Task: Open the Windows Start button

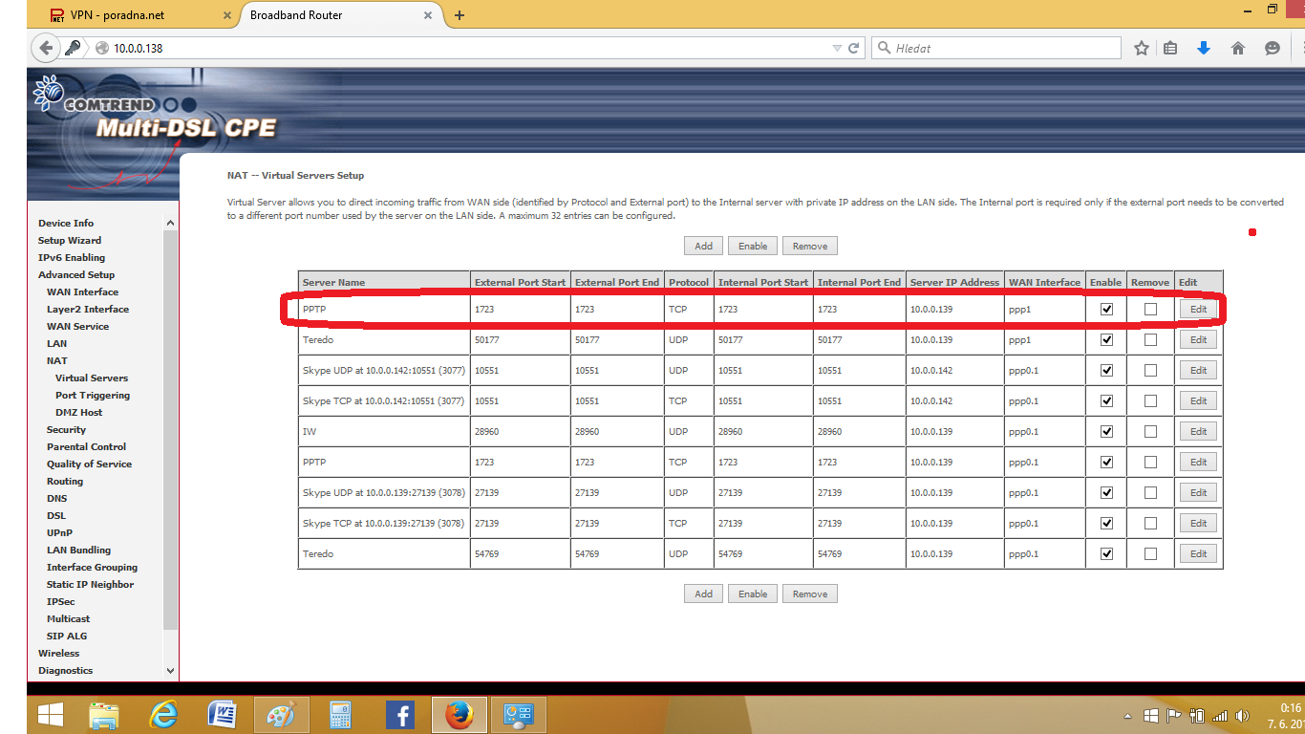Action: (x=50, y=715)
